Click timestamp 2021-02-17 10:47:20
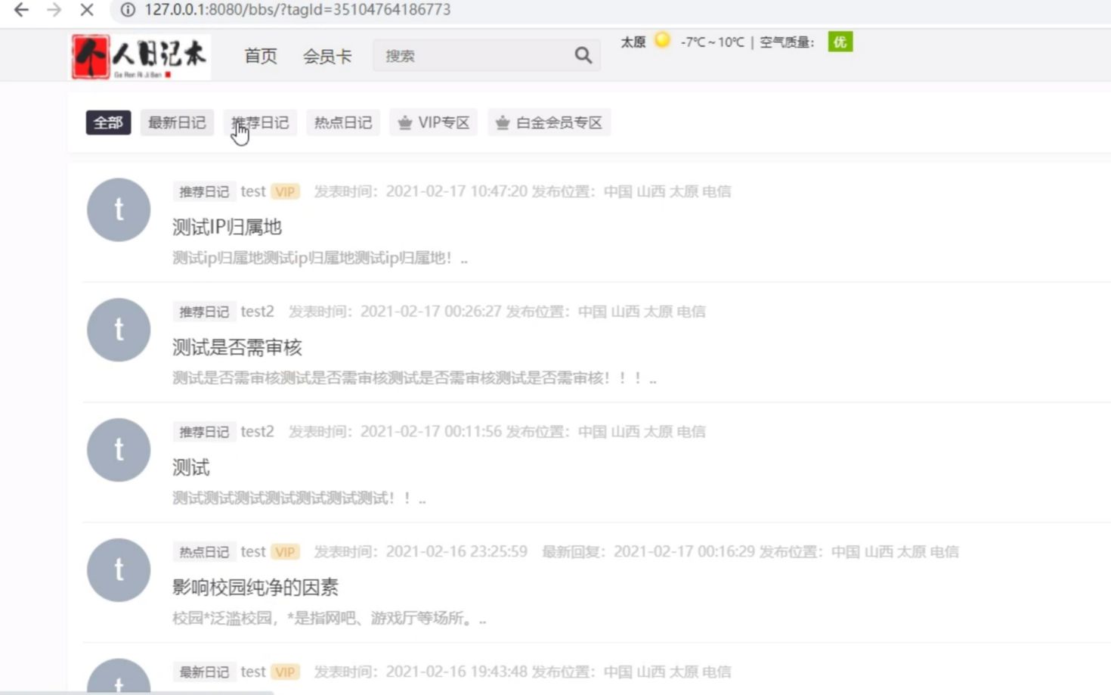 tap(456, 191)
